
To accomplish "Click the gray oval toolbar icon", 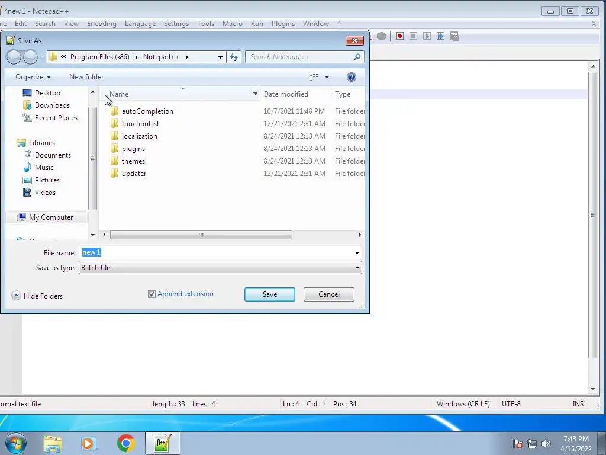I will 382,36.
